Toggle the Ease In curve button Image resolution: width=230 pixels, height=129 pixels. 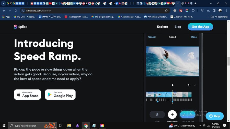click(x=184, y=115)
